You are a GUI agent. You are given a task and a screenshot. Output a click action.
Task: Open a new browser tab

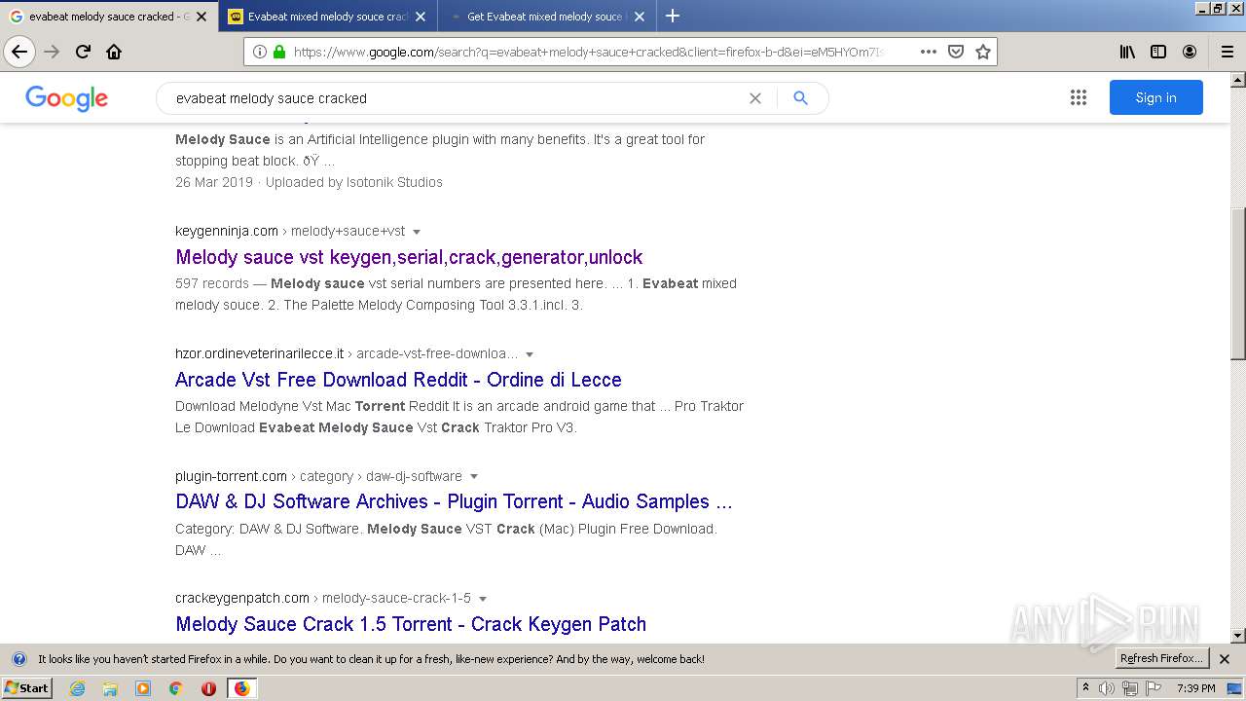coord(673,16)
